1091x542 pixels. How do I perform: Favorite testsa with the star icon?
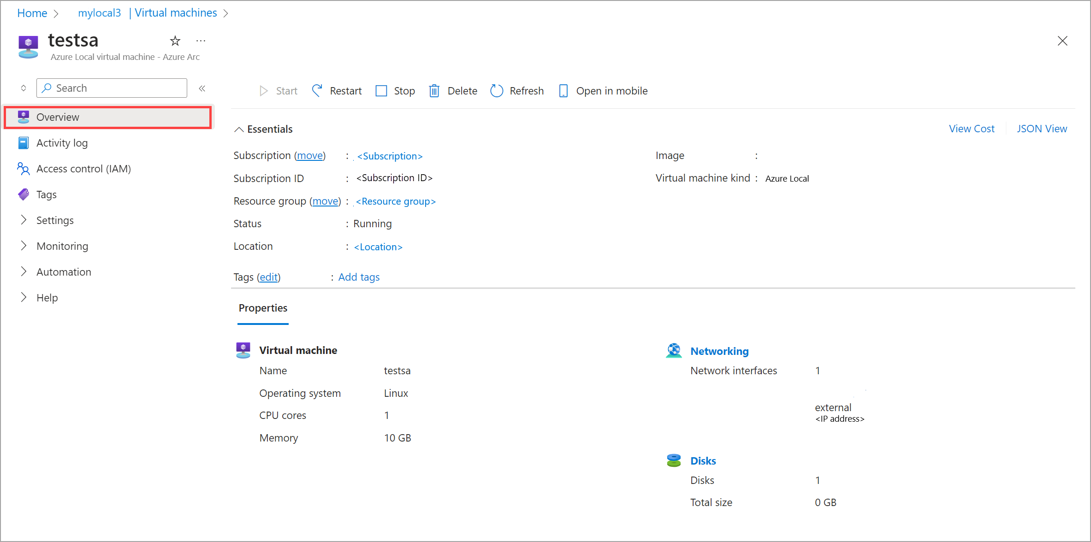pos(175,41)
